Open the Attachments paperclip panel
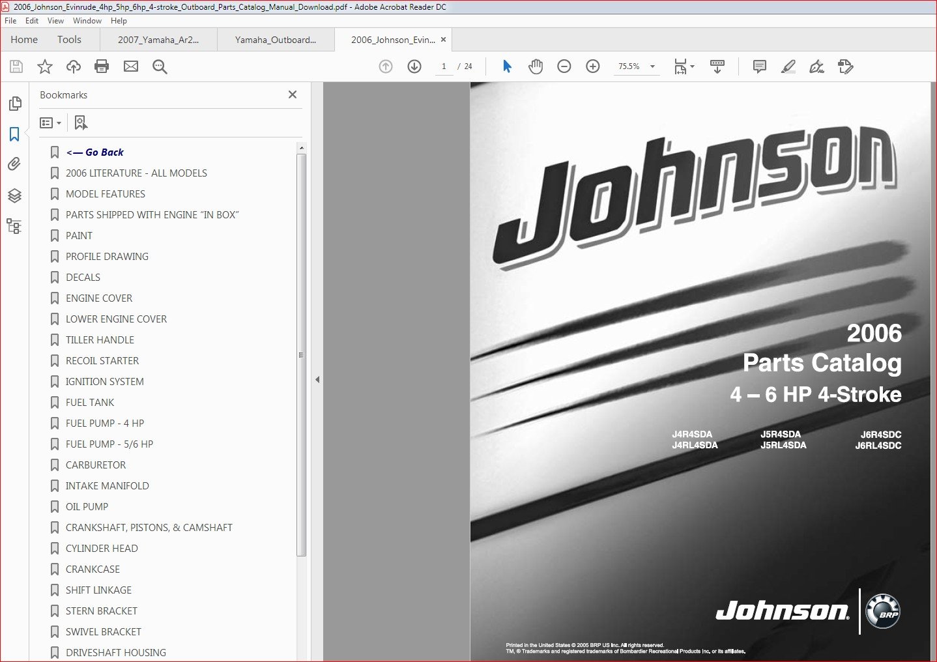This screenshot has width=937, height=662. 14,164
